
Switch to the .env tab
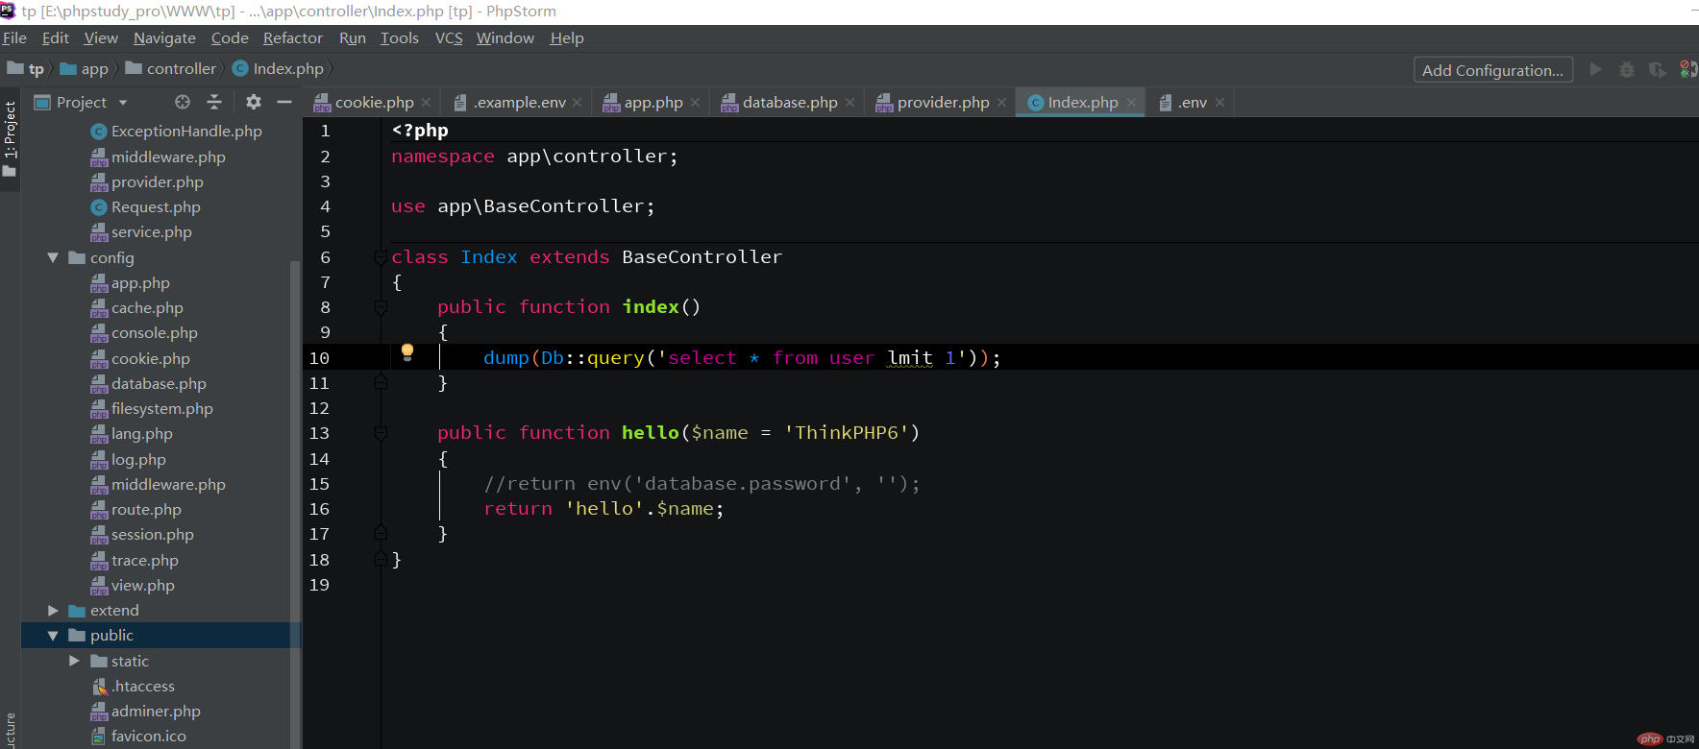1193,103
